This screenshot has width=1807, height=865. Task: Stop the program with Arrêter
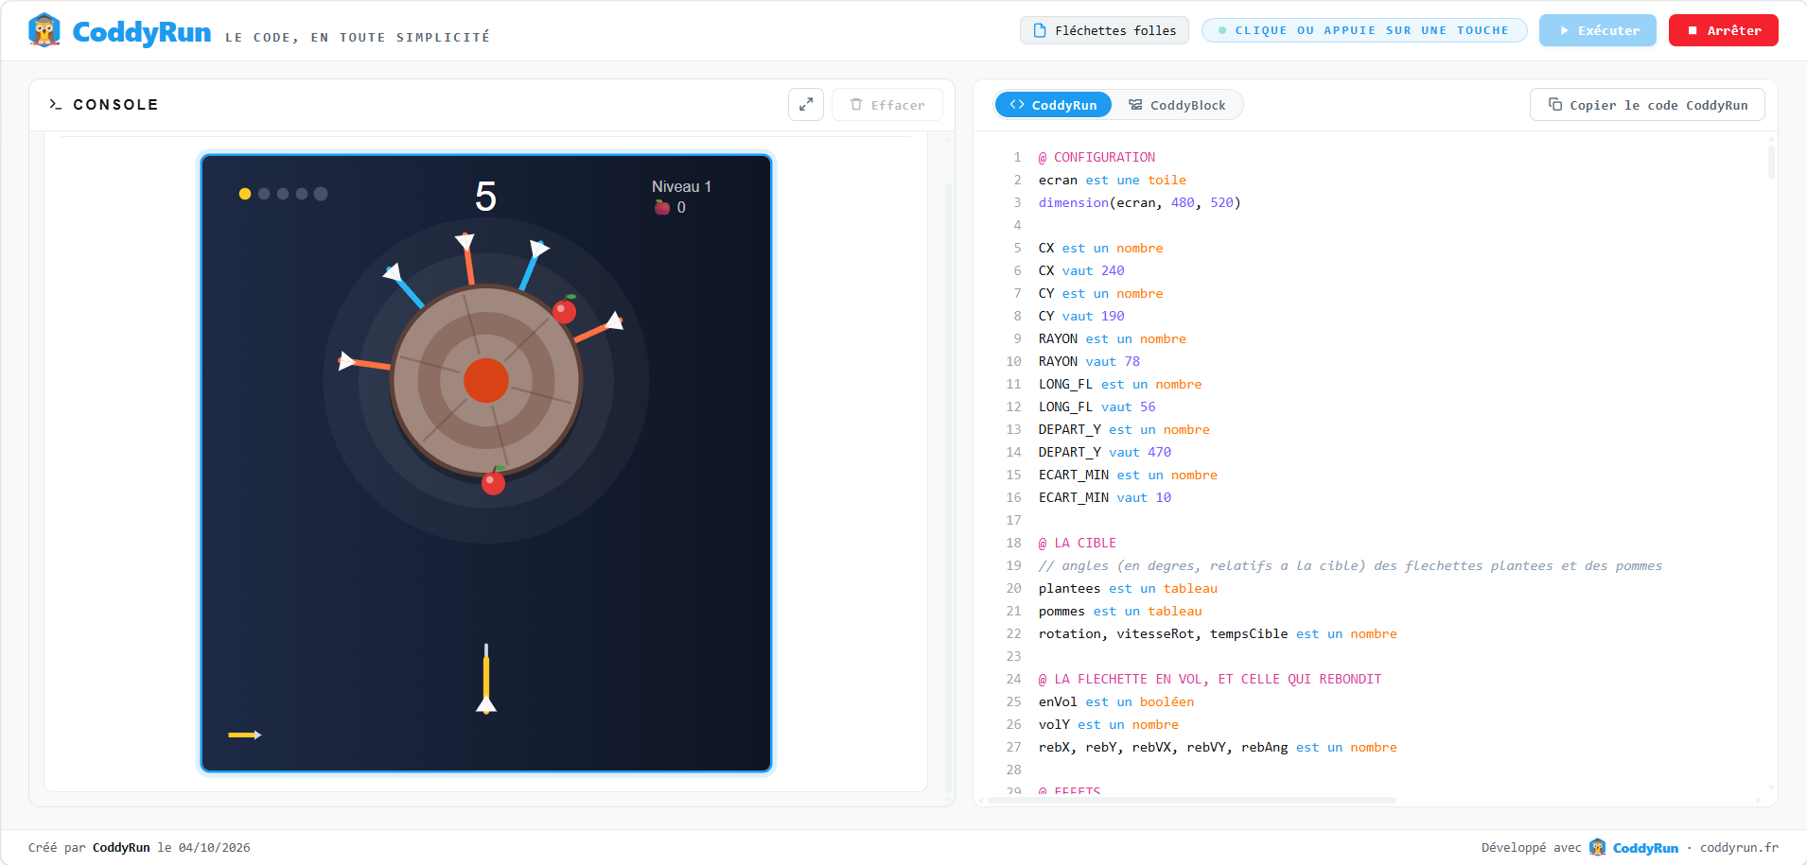pos(1724,30)
